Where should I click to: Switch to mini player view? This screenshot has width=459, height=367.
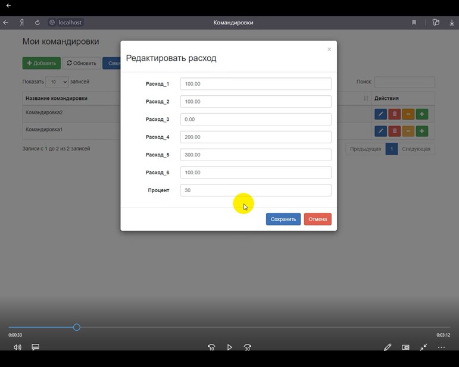point(405,347)
